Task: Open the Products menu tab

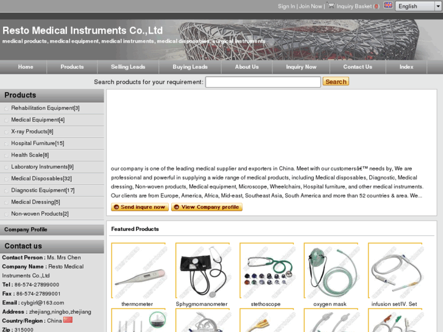Action: pyautogui.click(x=72, y=67)
